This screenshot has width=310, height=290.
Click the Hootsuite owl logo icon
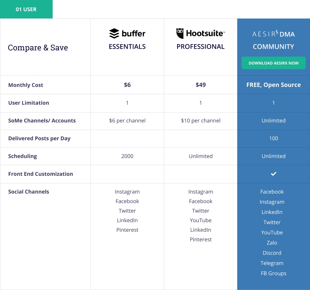click(180, 33)
